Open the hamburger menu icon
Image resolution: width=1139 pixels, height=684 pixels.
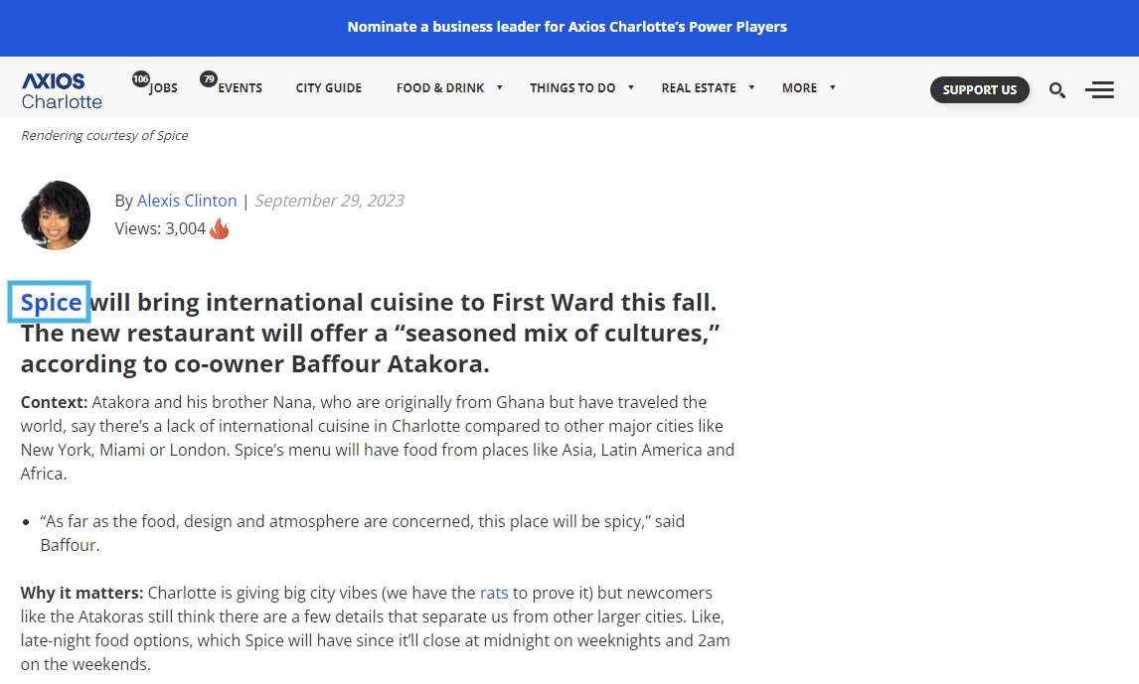[1100, 90]
